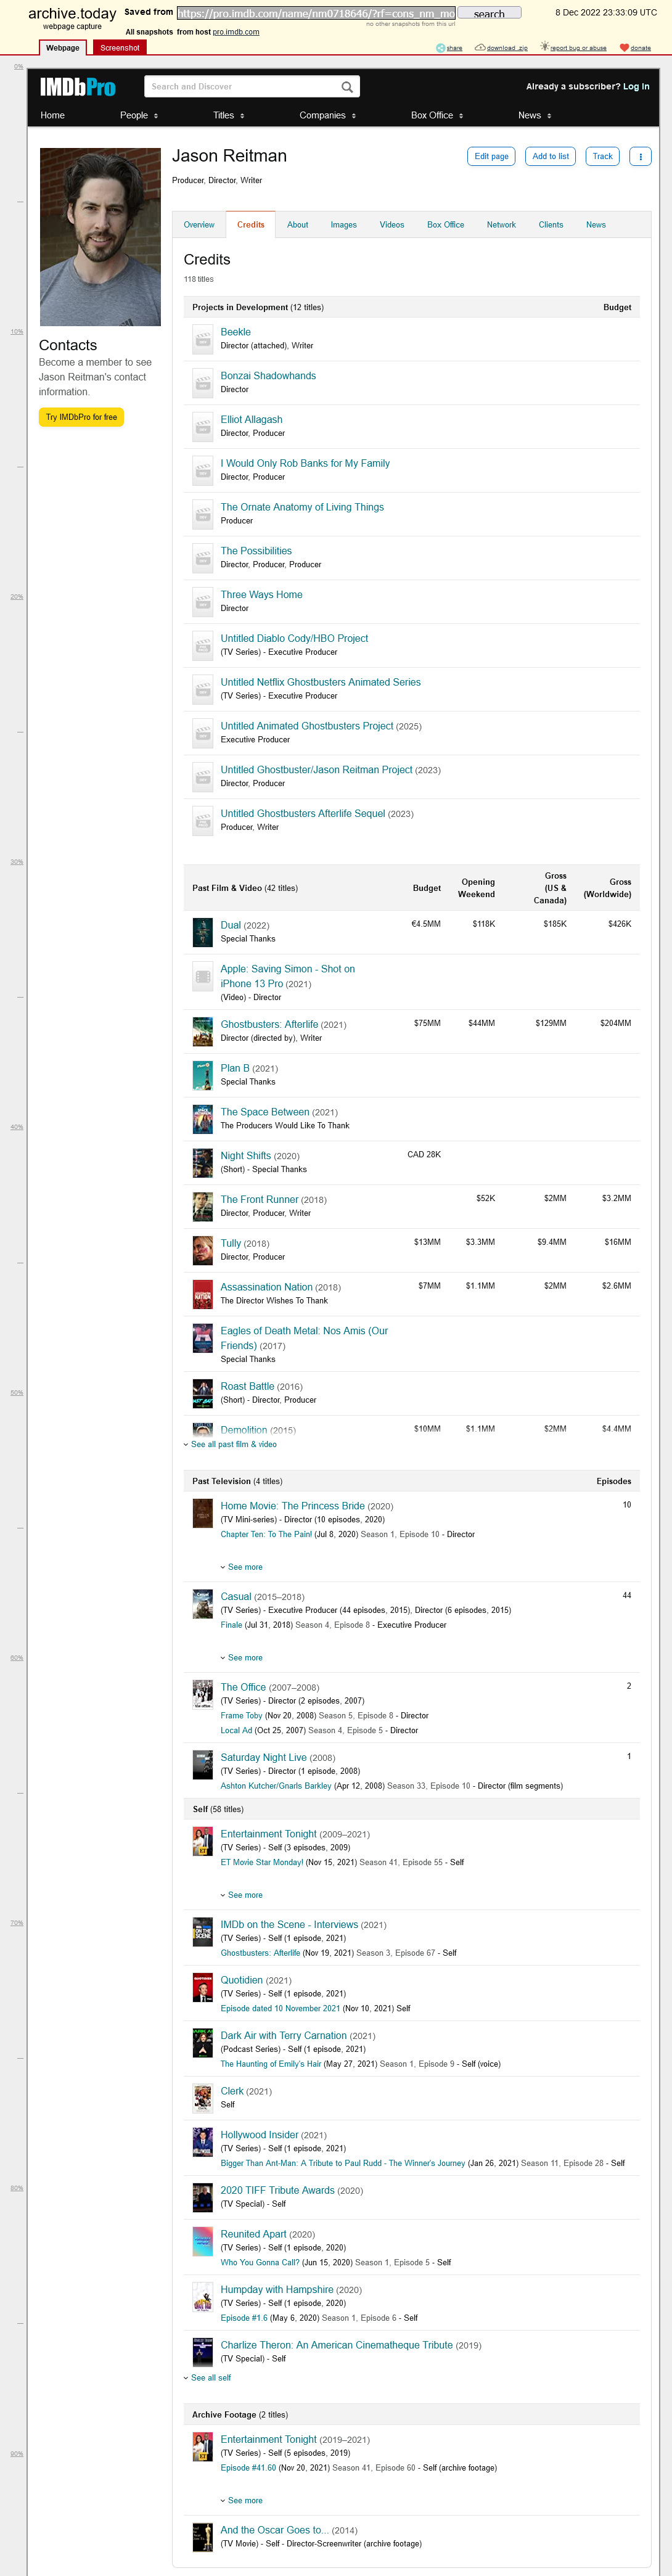Go to Home in navigation bar
This screenshot has width=672, height=2576.
[x=52, y=115]
